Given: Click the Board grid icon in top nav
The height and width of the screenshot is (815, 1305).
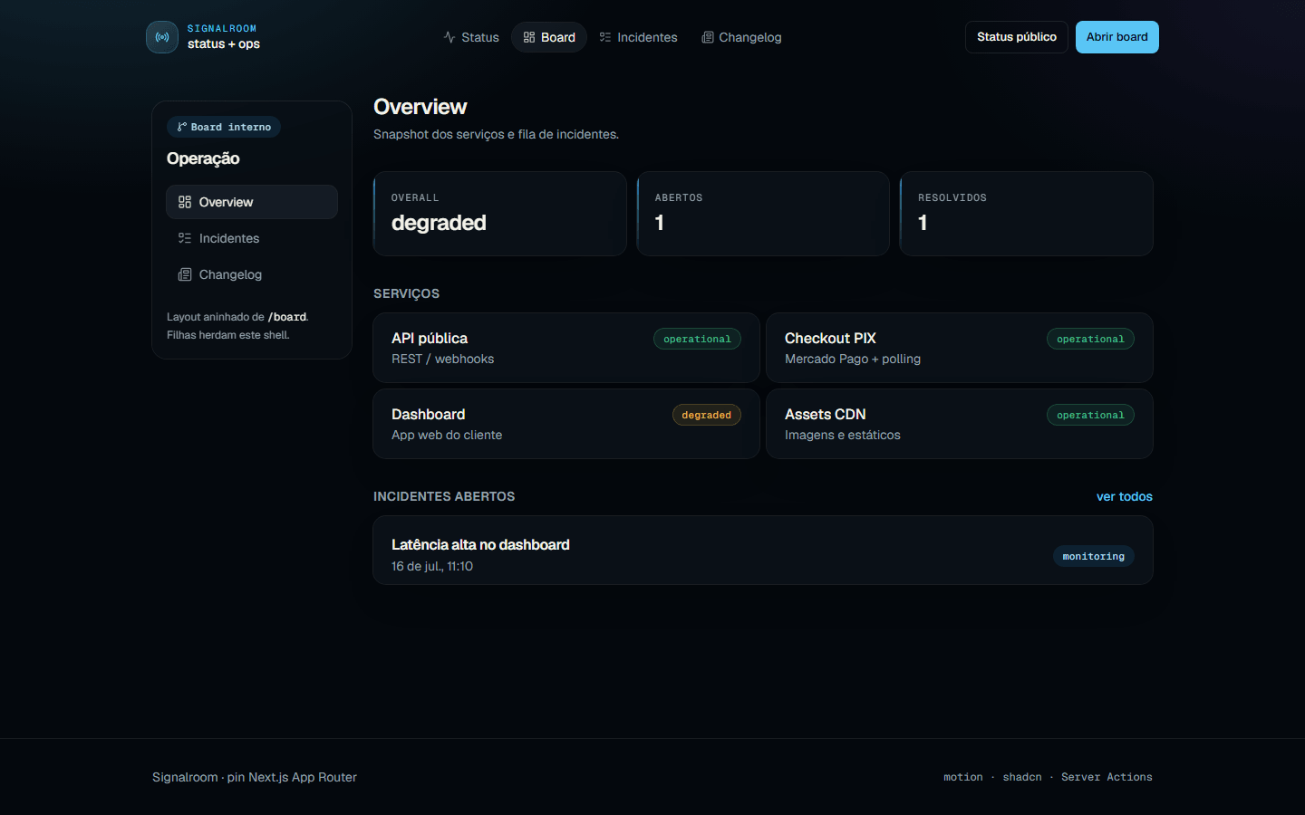Looking at the screenshot, I should pos(529,37).
